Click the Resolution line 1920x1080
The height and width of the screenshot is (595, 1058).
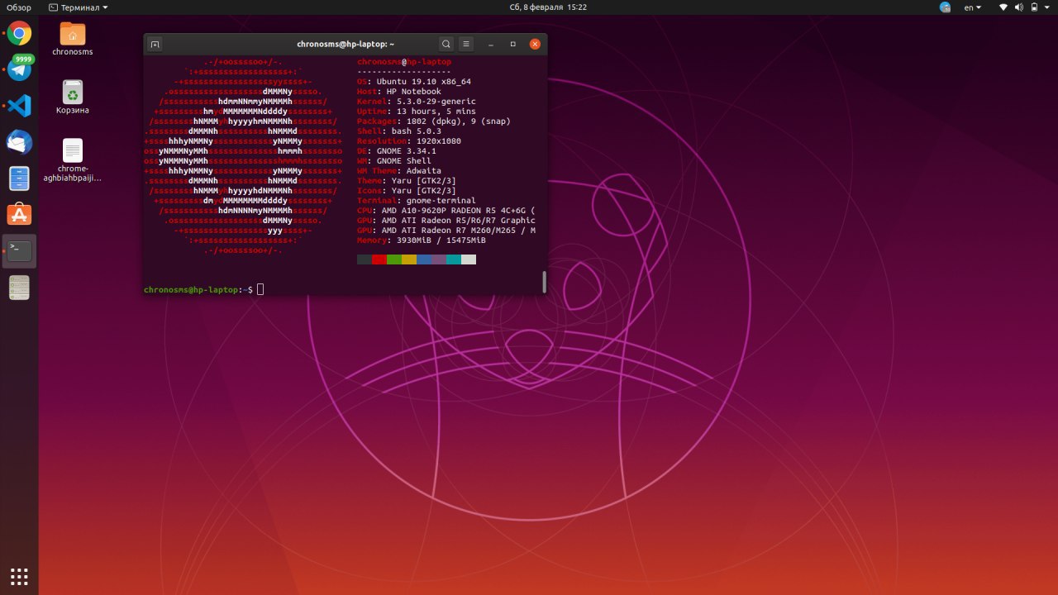coord(409,141)
